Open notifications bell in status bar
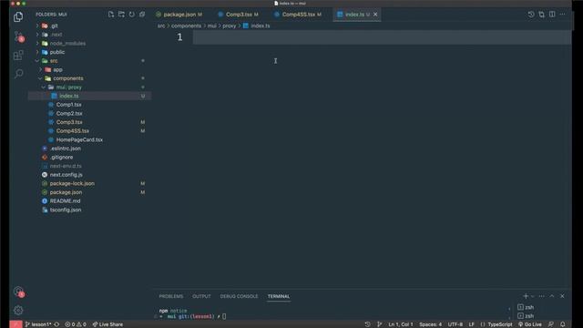The height and width of the screenshot is (328, 583). tap(563, 324)
